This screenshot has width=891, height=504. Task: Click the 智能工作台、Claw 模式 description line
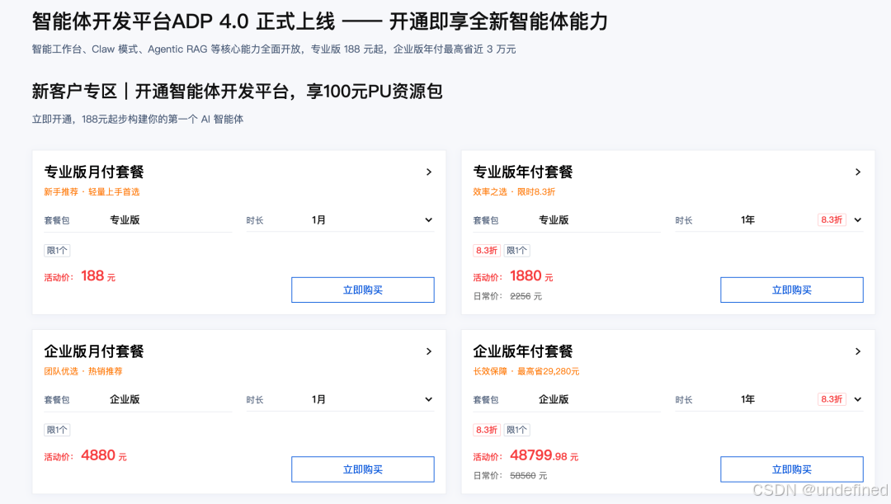[x=274, y=49]
